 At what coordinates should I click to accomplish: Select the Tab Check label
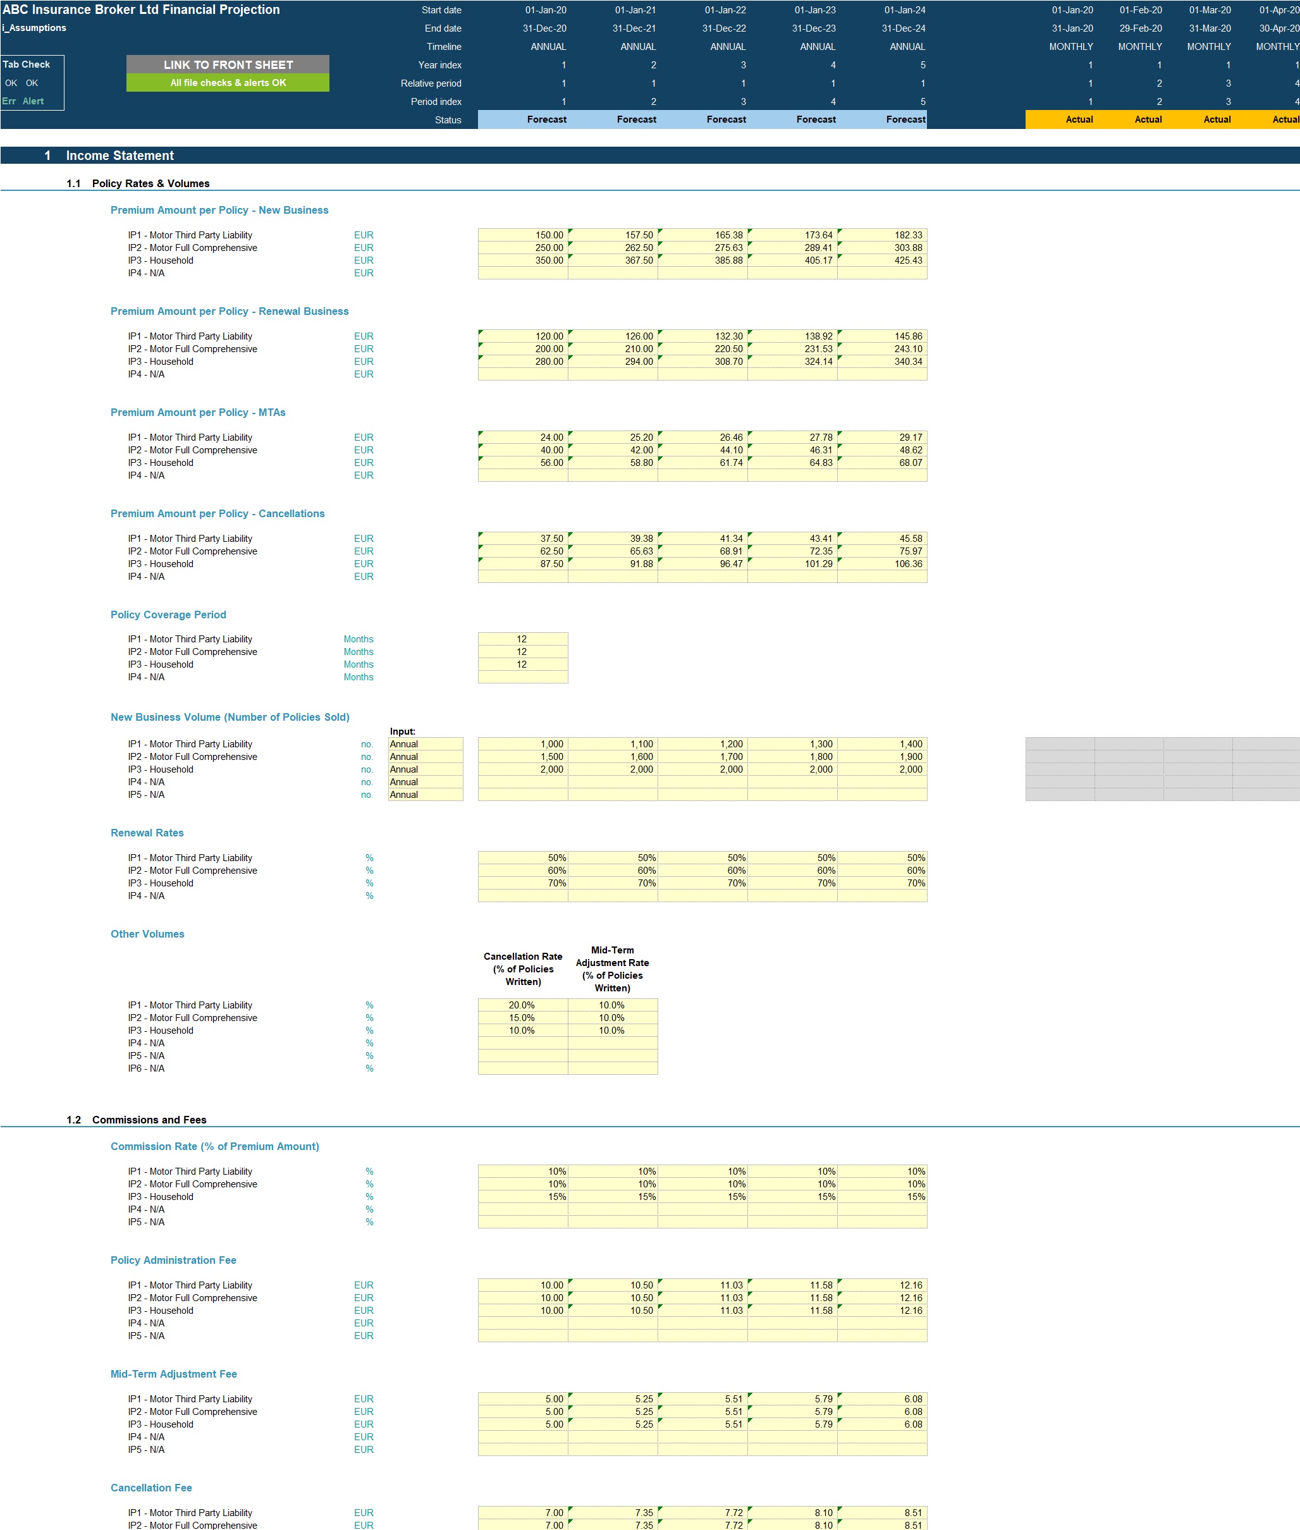coord(27,64)
